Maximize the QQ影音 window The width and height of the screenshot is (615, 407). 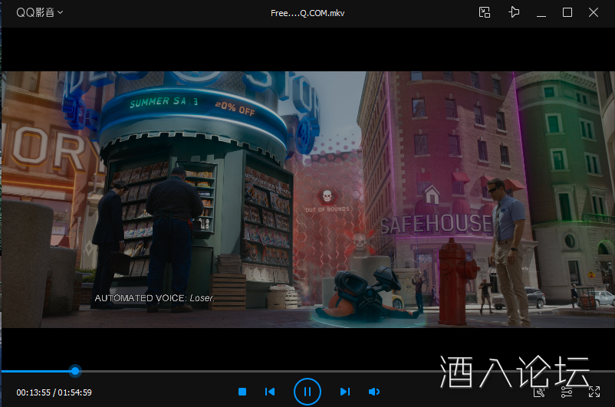pyautogui.click(x=567, y=12)
